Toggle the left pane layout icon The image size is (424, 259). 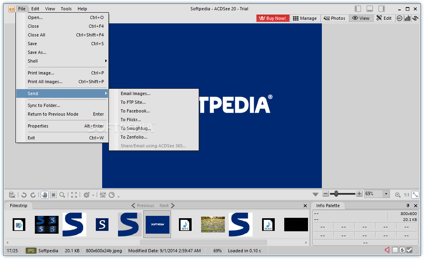point(358,9)
